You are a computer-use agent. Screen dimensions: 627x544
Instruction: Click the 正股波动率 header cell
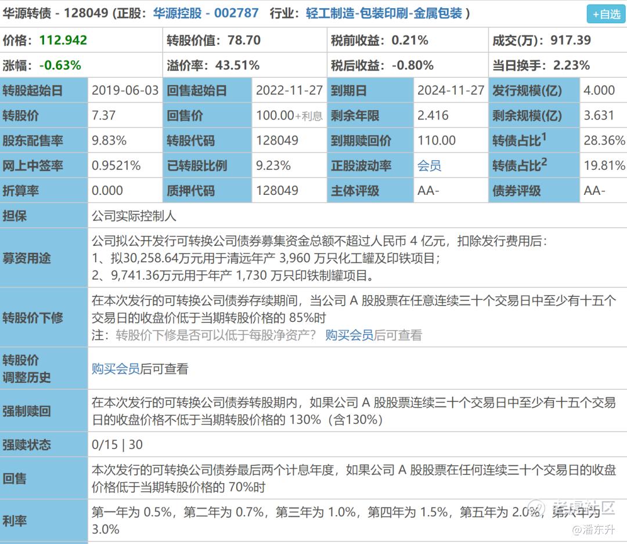(x=370, y=165)
